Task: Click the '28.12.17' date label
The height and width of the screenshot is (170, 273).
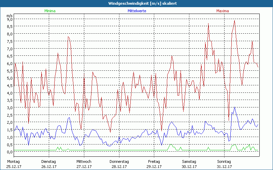Action: [119, 167]
